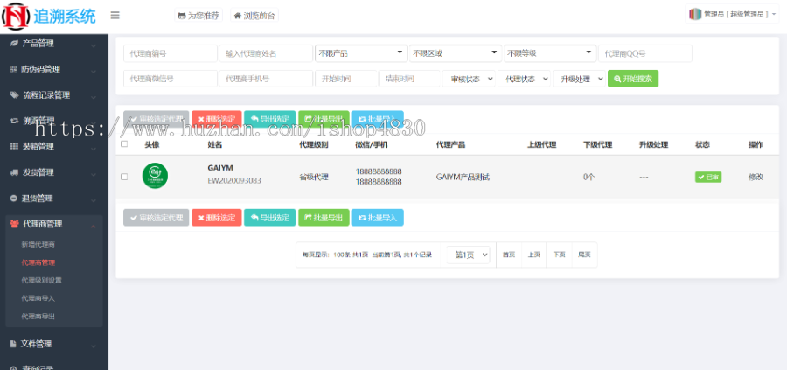Select 新增代理商 in the sidebar submenu
This screenshot has width=787, height=370.
[x=38, y=244]
